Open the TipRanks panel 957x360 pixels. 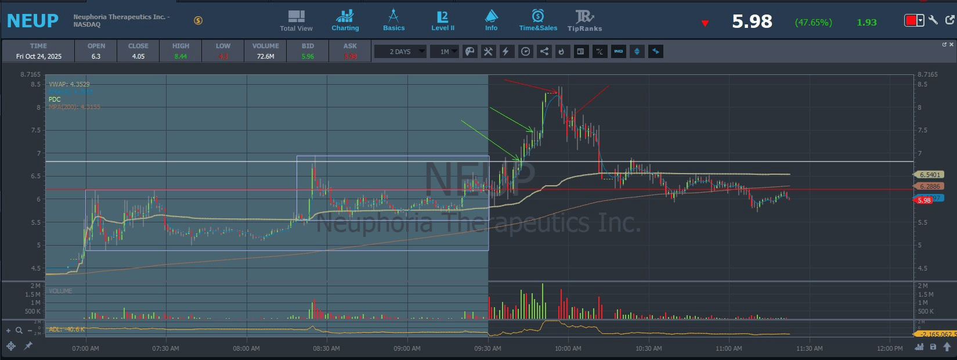point(584,20)
